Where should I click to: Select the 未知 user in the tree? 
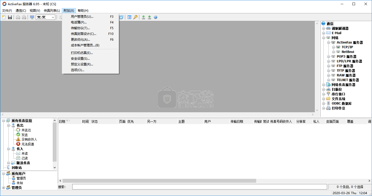tap(20, 183)
